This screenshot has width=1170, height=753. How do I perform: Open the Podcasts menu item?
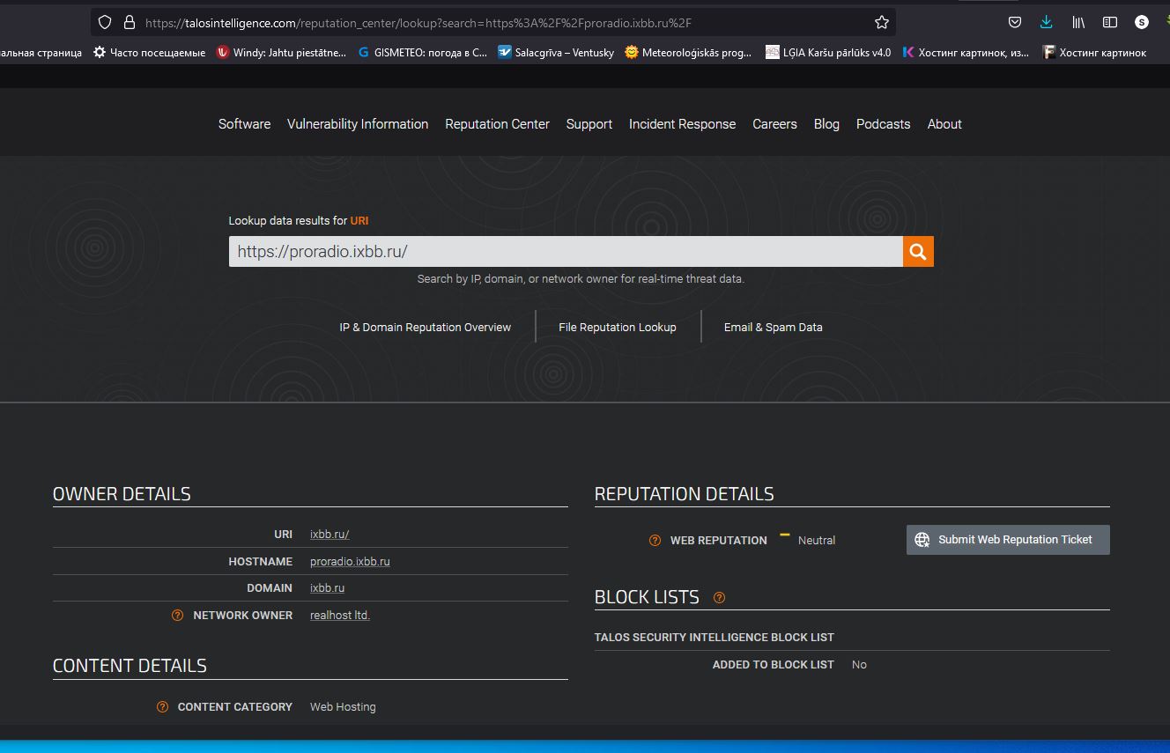883,124
